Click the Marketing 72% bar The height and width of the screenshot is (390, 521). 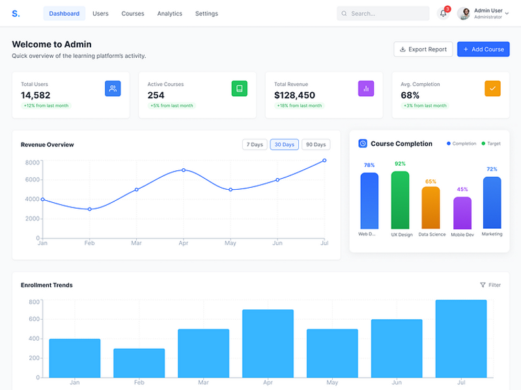[x=492, y=203]
